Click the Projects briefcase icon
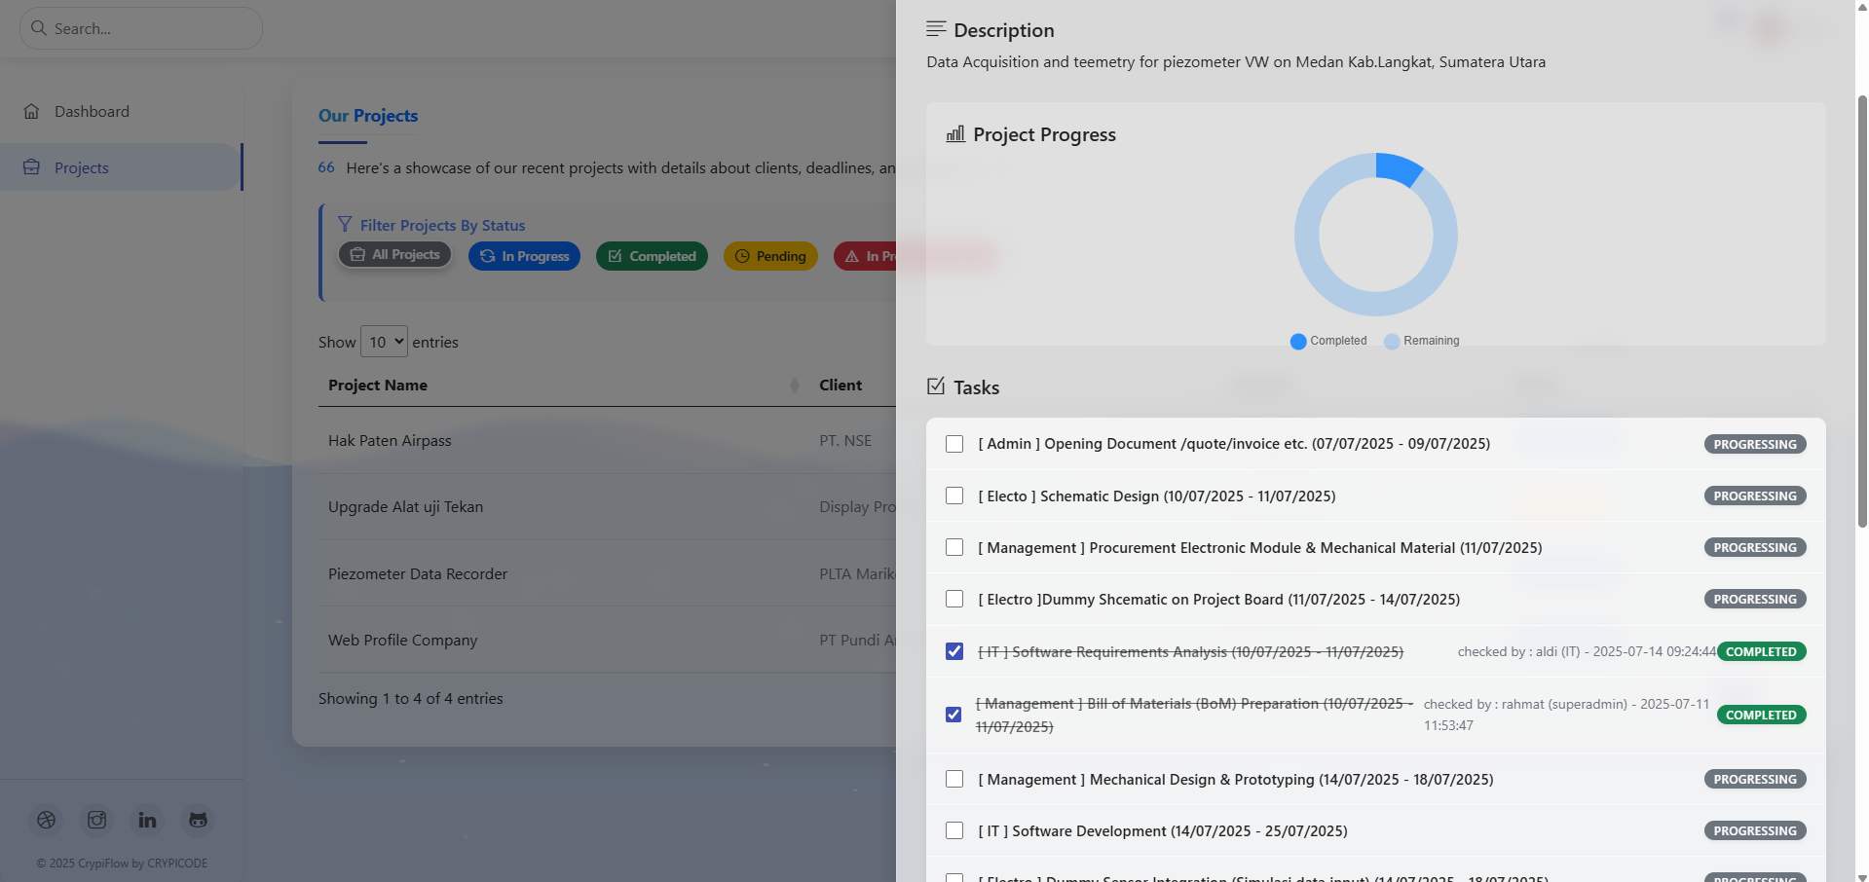This screenshot has height=882, width=1869. coord(31,167)
